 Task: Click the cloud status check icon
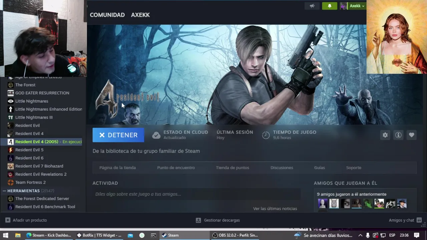156,135
